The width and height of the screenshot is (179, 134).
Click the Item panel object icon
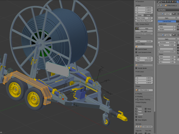(136, 90)
